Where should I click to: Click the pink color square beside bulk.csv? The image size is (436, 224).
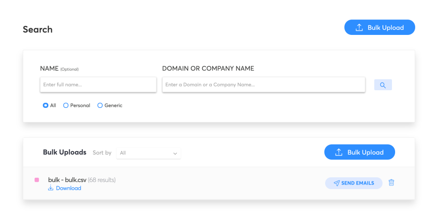tap(37, 180)
